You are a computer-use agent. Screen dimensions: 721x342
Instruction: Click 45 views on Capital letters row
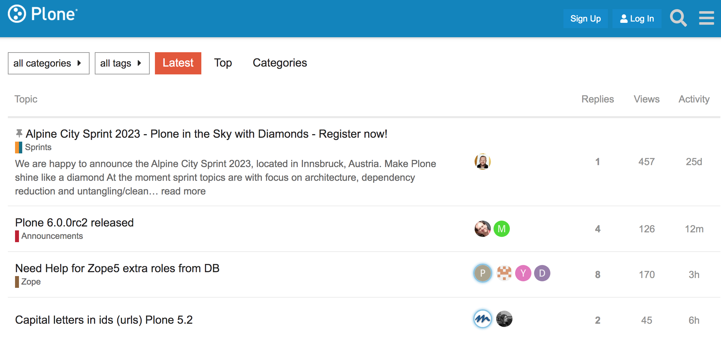[646, 320]
